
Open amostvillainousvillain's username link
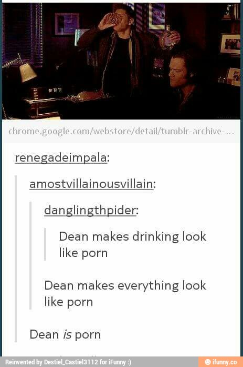coord(91,184)
